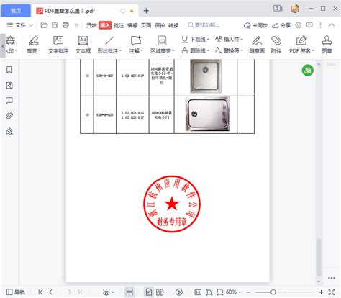
Task: Open the attachments panel in left sidebar
Action: pos(9,116)
